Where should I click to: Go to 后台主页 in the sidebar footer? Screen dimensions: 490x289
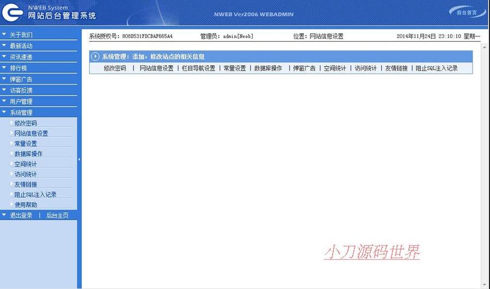click(58, 216)
